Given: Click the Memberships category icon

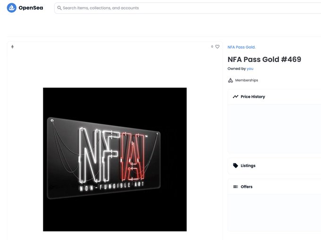Looking at the screenshot, I should [230, 80].
